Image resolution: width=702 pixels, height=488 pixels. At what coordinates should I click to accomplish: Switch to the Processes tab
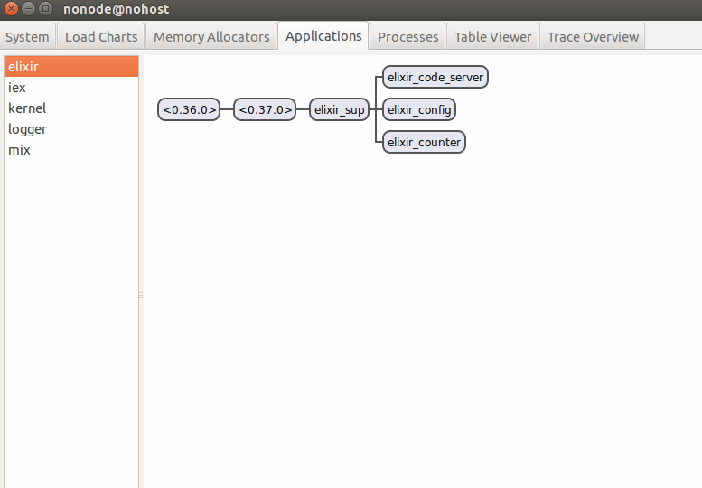pyautogui.click(x=407, y=37)
